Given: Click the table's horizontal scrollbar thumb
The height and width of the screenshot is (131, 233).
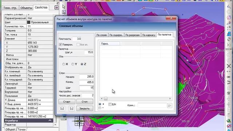Looking at the screenshot, I should point(106,99).
